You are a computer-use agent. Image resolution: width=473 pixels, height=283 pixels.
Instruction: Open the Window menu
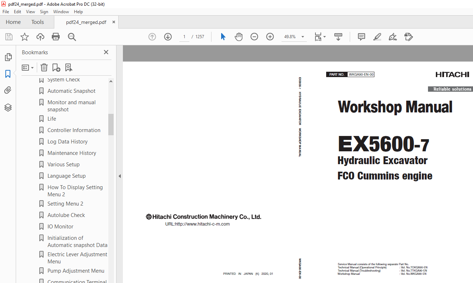pyautogui.click(x=61, y=12)
